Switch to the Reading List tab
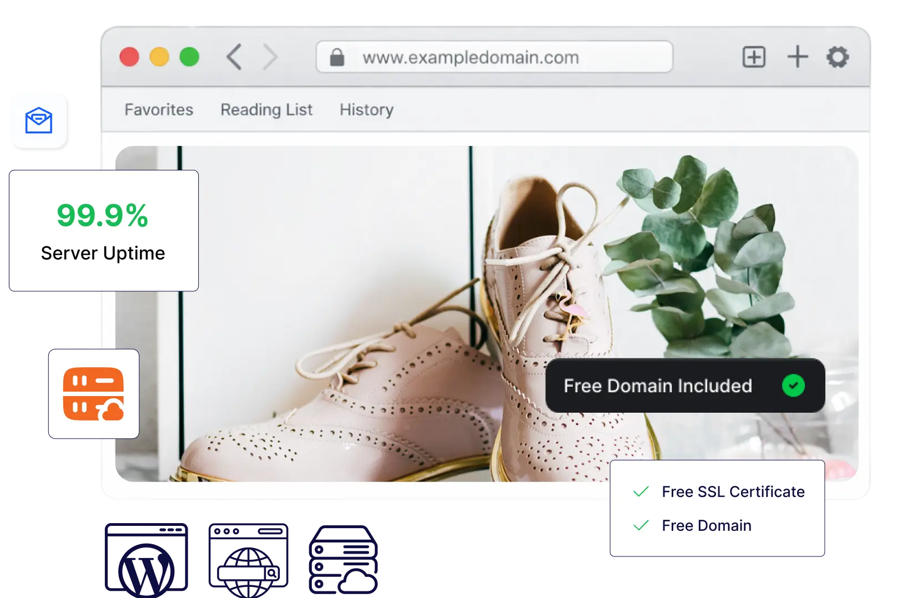Image resolution: width=897 pixels, height=598 pixels. point(266,110)
